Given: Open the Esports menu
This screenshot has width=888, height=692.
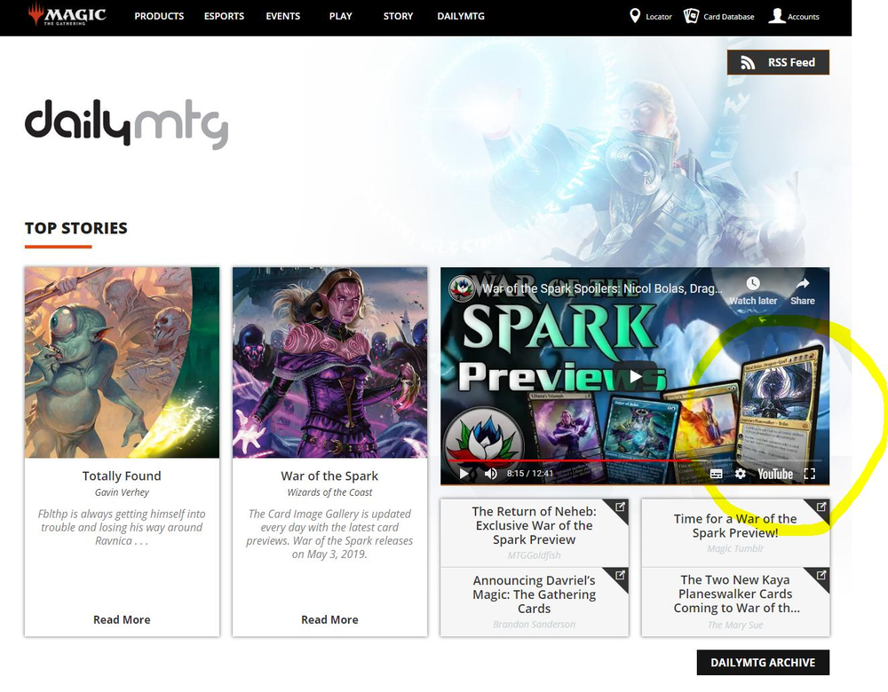Looking at the screenshot, I should [225, 16].
